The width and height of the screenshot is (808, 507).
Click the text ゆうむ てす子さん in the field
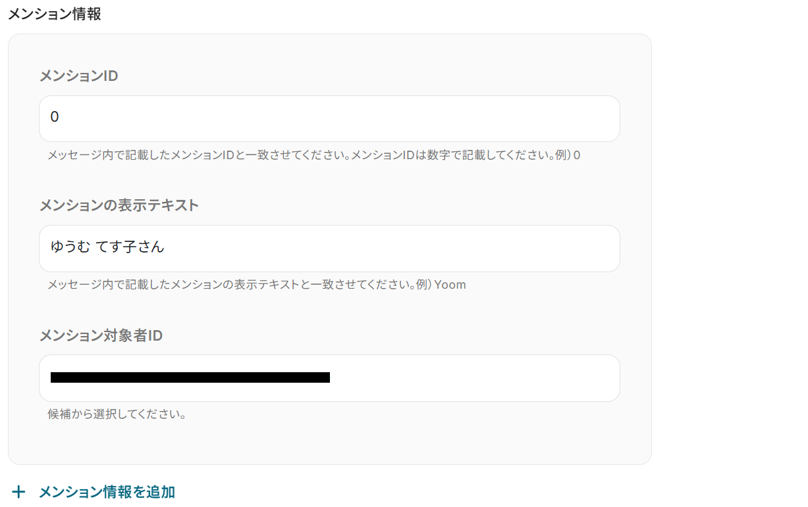click(107, 247)
